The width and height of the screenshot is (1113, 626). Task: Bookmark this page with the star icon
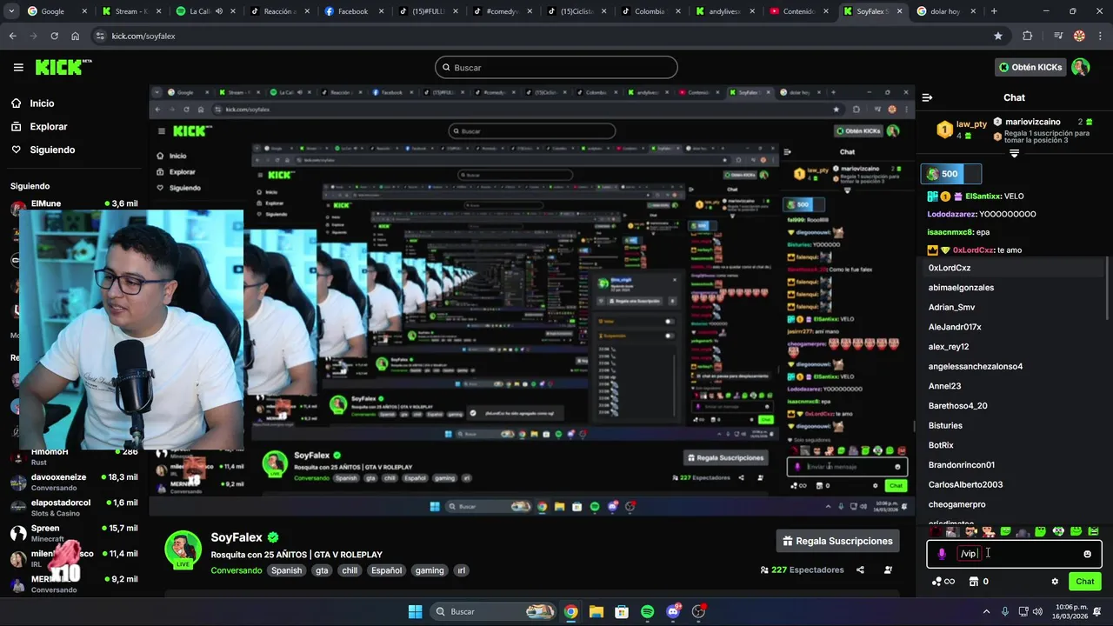pyautogui.click(x=998, y=36)
